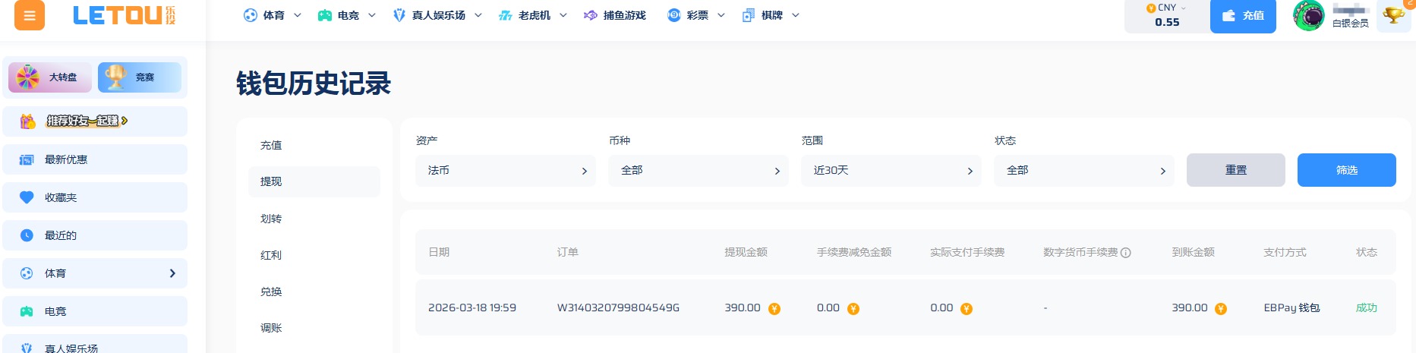The height and width of the screenshot is (353, 1416).
Task: Click the top nav 体育 soccer ball icon
Action: [251, 15]
